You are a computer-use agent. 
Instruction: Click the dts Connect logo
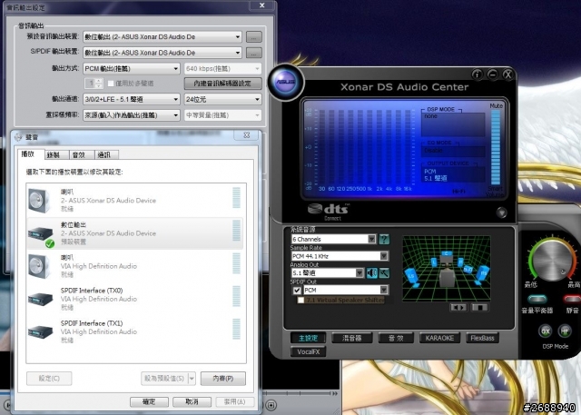point(329,212)
